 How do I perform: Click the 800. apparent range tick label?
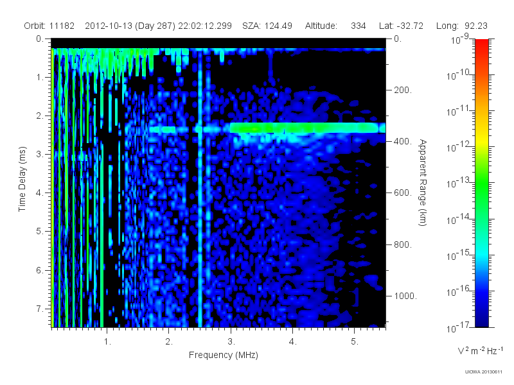(403, 244)
